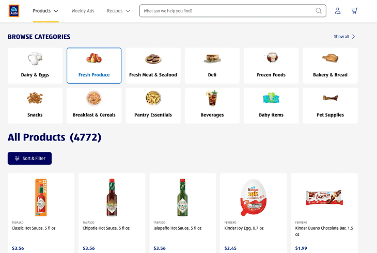Click the Show all categories chevron
Screen dimensions: 377x253
[x=354, y=37]
